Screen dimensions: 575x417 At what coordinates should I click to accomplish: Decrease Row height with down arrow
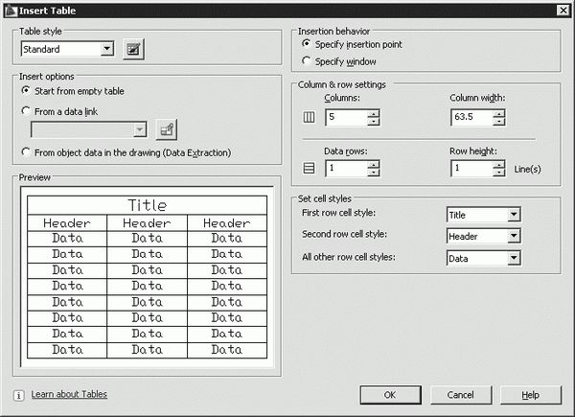[498, 173]
